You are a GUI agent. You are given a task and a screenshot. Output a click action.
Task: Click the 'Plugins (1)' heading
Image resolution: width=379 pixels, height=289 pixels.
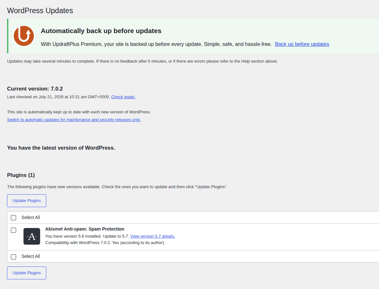click(21, 175)
